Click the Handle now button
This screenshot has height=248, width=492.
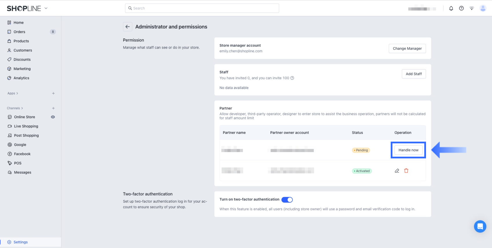[408, 150]
